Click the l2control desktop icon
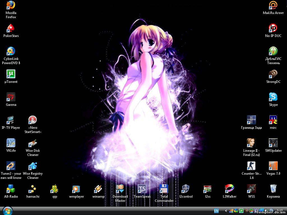This screenshot has width=287, height=215. (186, 189)
